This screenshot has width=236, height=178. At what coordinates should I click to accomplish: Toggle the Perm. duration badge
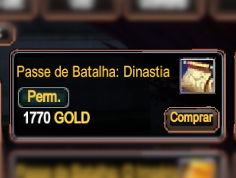tap(44, 97)
